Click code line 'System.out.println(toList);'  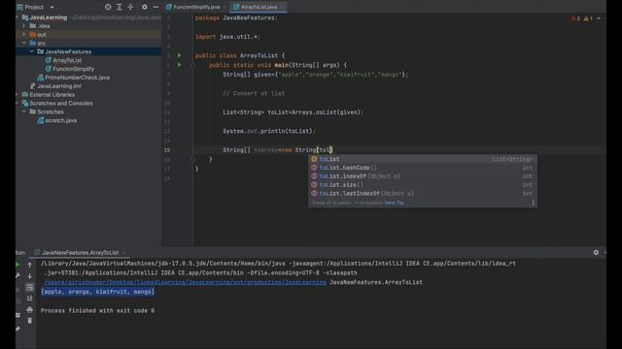click(x=269, y=131)
